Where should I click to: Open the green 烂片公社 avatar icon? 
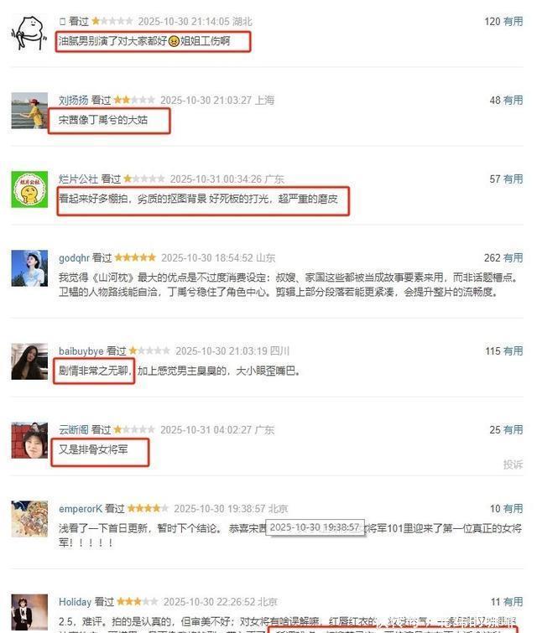point(29,189)
